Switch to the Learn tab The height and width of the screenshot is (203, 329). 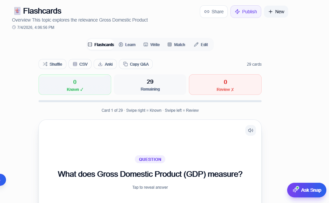(127, 45)
